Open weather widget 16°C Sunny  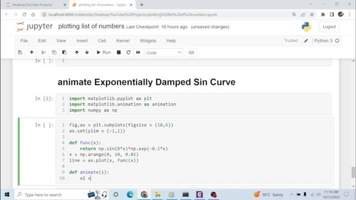268,194
